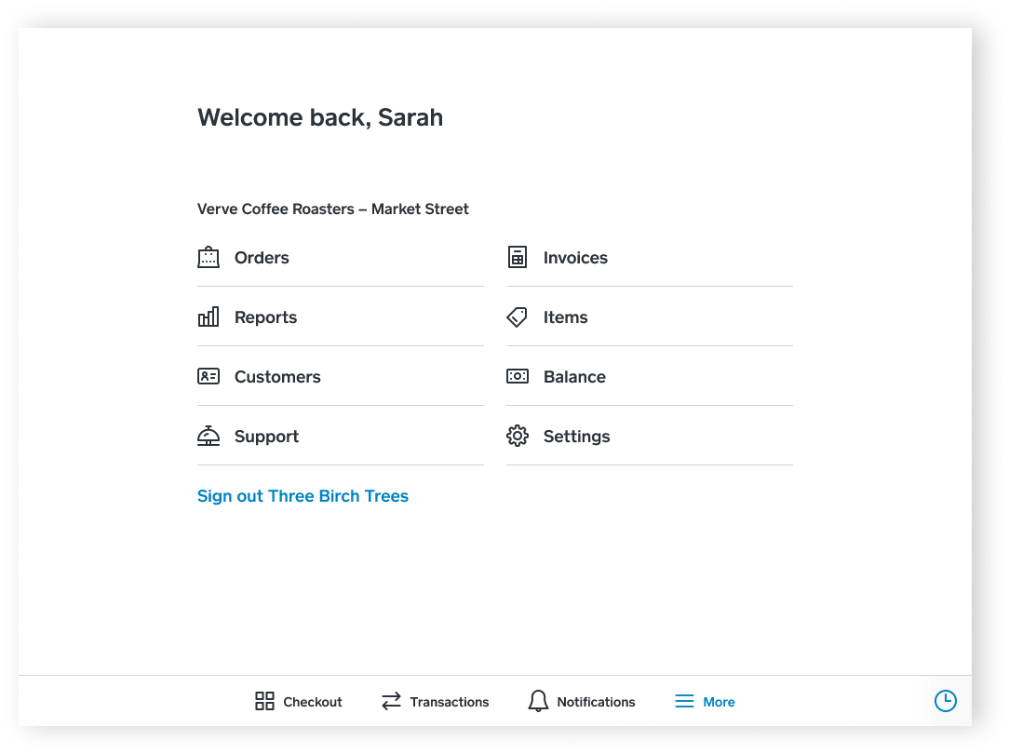The height and width of the screenshot is (754, 1009).
Task: Select the Balance banknote icon
Action: pyautogui.click(x=518, y=376)
